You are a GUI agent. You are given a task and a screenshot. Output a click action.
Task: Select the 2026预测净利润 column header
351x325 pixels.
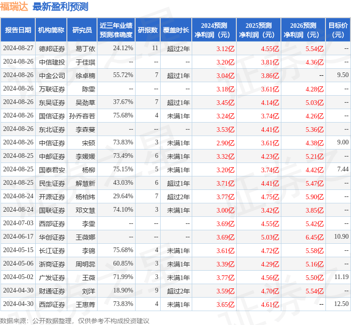tap(303, 30)
